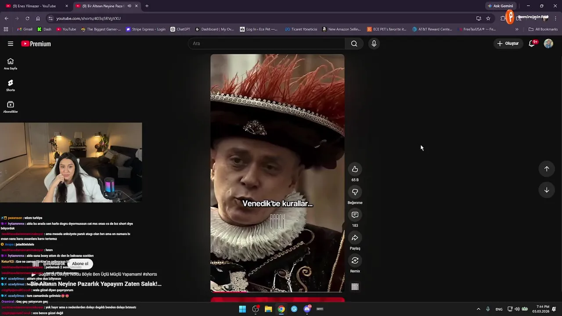Pause the playing Short video

click(277, 173)
